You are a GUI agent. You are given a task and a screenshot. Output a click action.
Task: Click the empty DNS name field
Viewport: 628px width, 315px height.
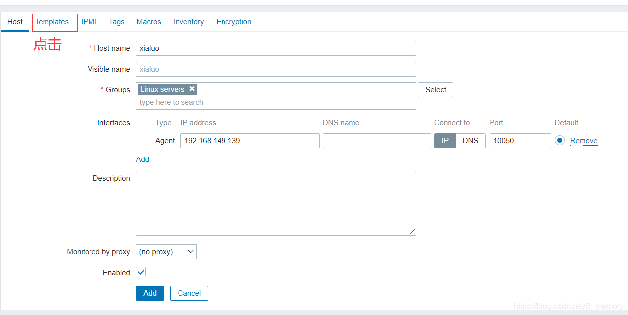tap(377, 141)
